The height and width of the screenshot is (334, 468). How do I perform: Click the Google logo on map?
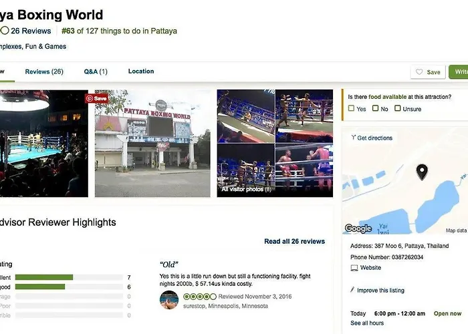click(x=358, y=228)
